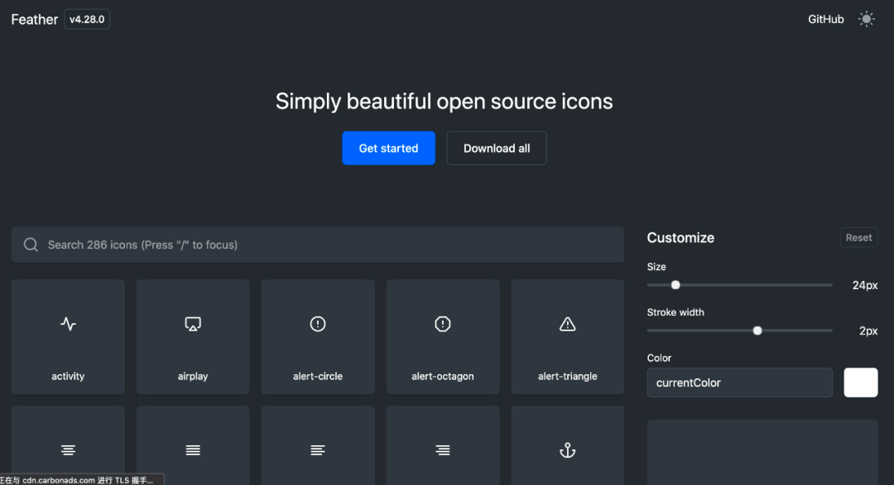The width and height of the screenshot is (894, 485).
Task: Open the white color swatch picker
Action: 860,383
